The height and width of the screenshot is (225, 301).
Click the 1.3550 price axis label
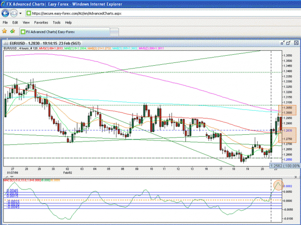(x=288, y=56)
